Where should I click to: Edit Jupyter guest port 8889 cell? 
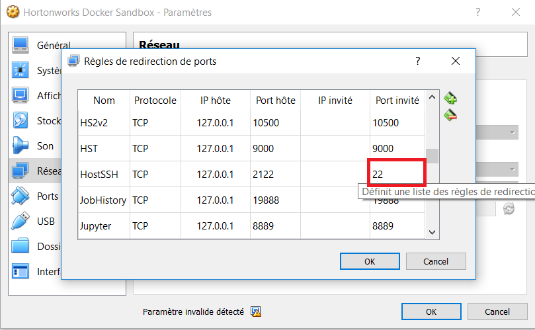(x=397, y=226)
